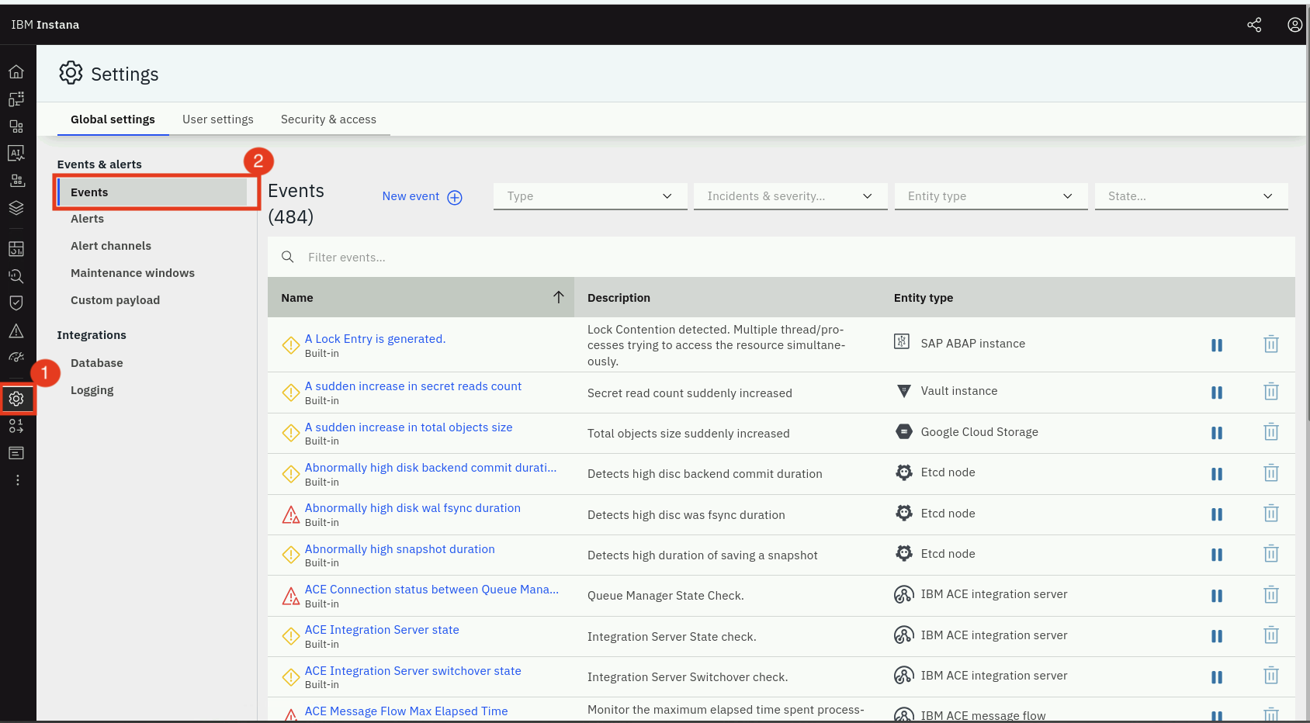Select Alerts in settings menu
The height and width of the screenshot is (723, 1310).
pyautogui.click(x=87, y=219)
